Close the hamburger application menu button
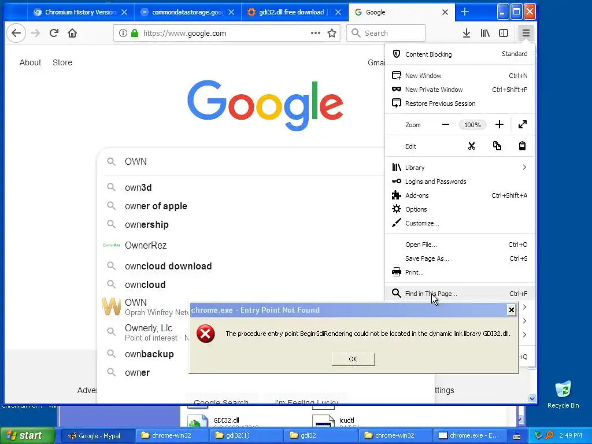This screenshot has height=444, width=592. [x=526, y=33]
